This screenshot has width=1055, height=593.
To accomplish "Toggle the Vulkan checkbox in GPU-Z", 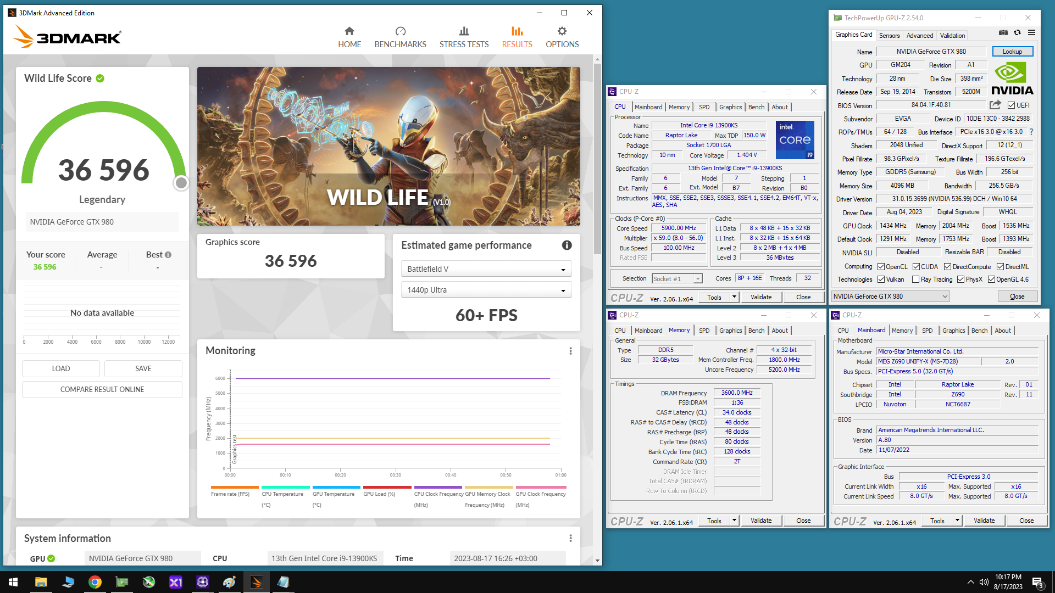I will [881, 279].
